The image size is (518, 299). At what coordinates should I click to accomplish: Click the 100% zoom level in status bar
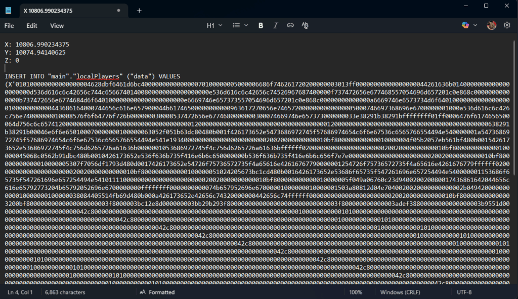(356, 292)
